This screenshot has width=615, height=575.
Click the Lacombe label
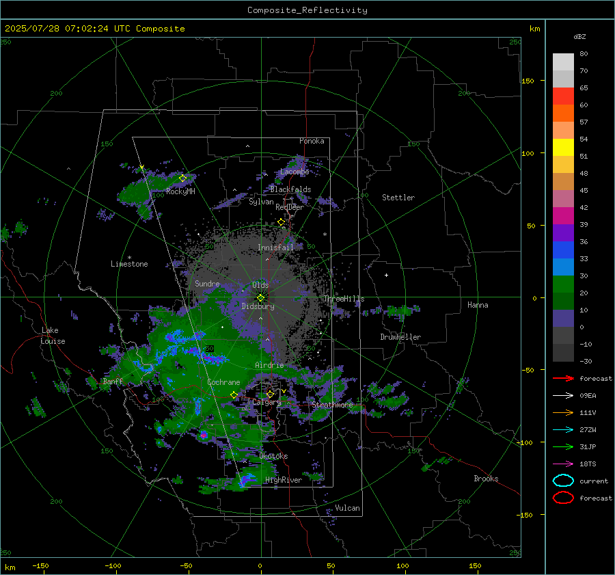tap(295, 172)
